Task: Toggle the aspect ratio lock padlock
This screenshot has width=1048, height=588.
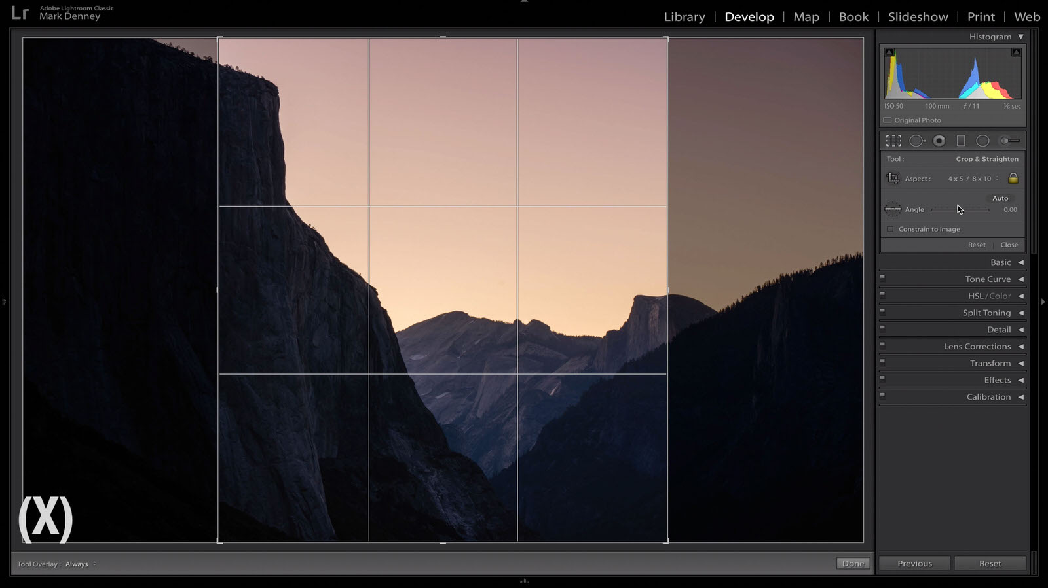Action: (x=1013, y=178)
